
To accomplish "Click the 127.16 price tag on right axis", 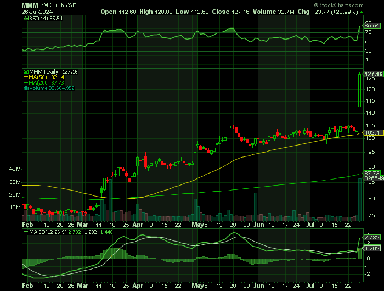I will pos(373,74).
